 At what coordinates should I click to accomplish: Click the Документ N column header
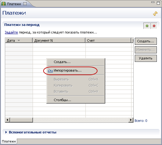(59, 41)
